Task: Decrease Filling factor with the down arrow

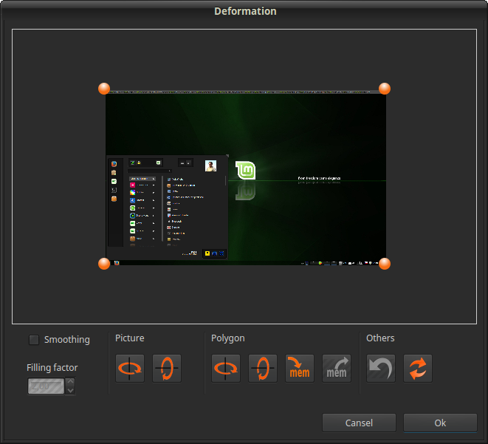Action: click(x=71, y=390)
